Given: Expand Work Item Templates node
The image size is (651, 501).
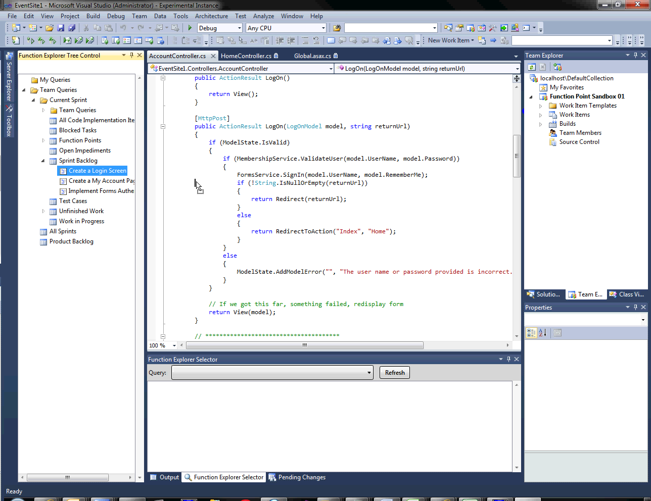Looking at the screenshot, I should 540,106.
